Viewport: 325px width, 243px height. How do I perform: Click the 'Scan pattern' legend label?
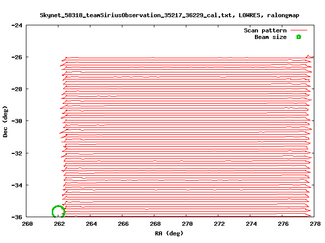(265, 30)
